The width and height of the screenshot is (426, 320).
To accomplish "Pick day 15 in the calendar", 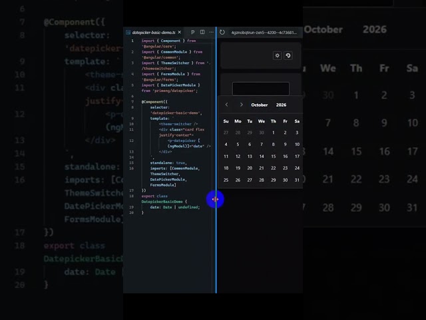I will tap(274, 156).
